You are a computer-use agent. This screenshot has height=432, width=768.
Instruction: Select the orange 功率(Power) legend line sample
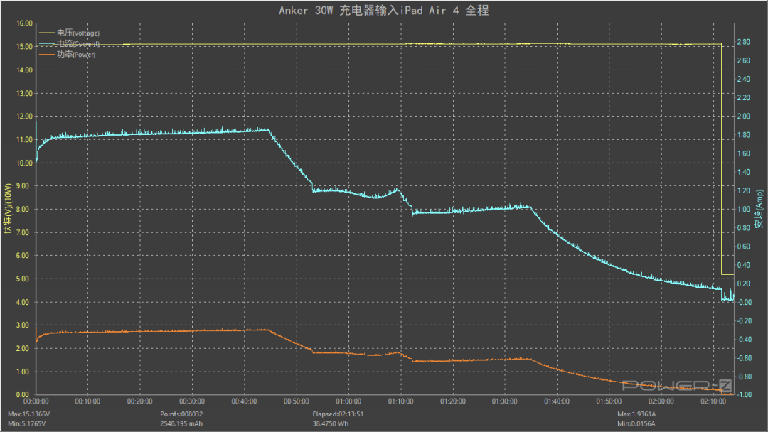[x=46, y=54]
